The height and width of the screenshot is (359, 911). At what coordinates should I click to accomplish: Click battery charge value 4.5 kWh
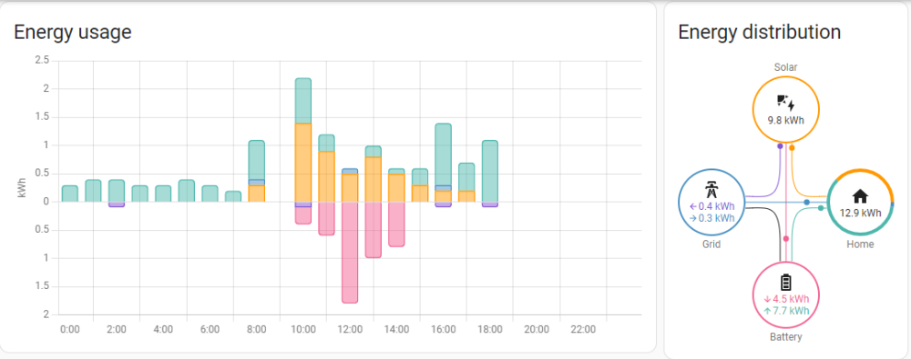(785, 299)
